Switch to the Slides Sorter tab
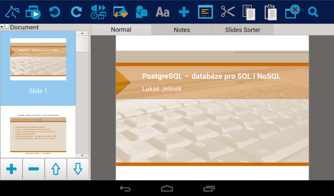The width and height of the screenshot is (334, 196). point(243,30)
